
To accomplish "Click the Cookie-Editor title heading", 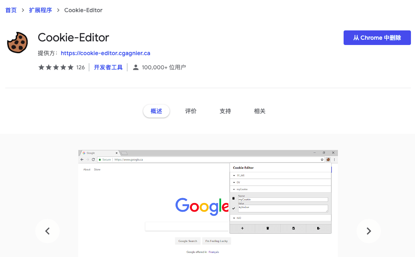I will tap(73, 38).
